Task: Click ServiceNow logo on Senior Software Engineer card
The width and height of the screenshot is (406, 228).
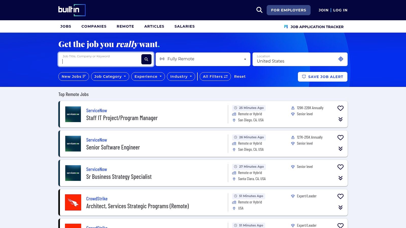Action: click(73, 144)
